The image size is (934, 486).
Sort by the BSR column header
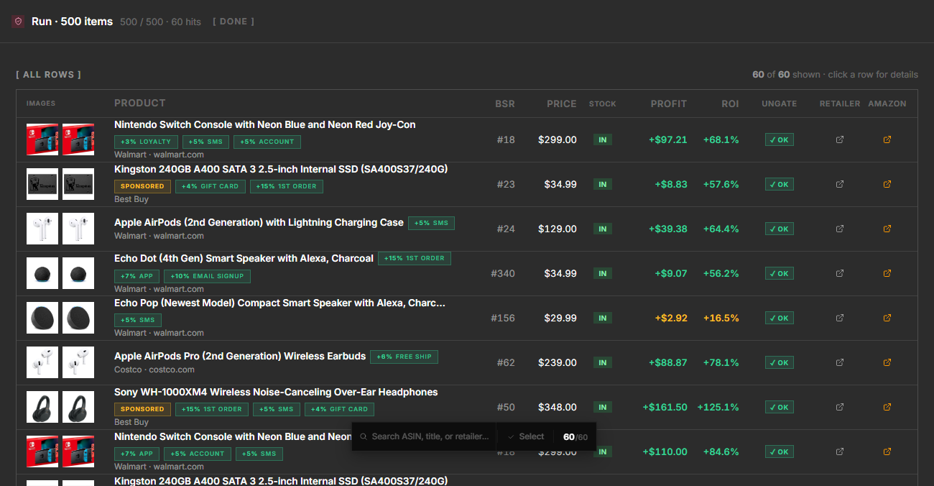[x=505, y=104]
